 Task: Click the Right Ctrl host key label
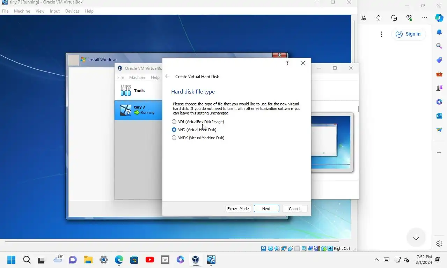[x=342, y=248]
